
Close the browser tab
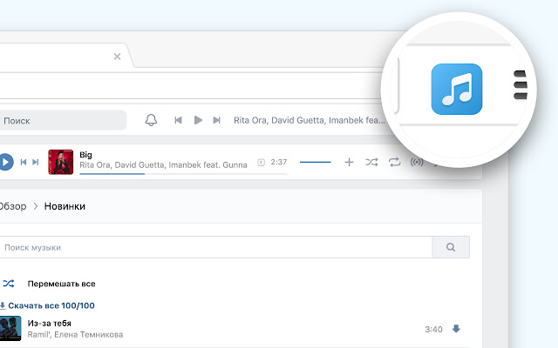[x=117, y=57]
